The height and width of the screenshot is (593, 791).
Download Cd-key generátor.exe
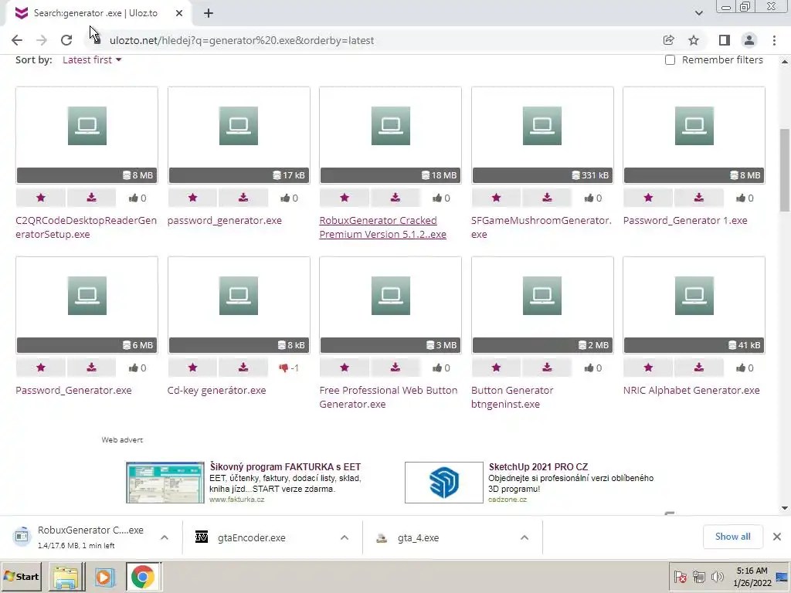(x=243, y=368)
